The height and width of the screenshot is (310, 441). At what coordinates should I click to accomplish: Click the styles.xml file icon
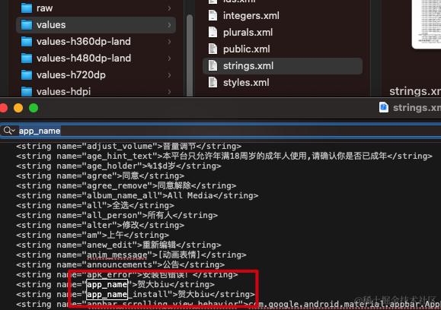click(x=213, y=83)
